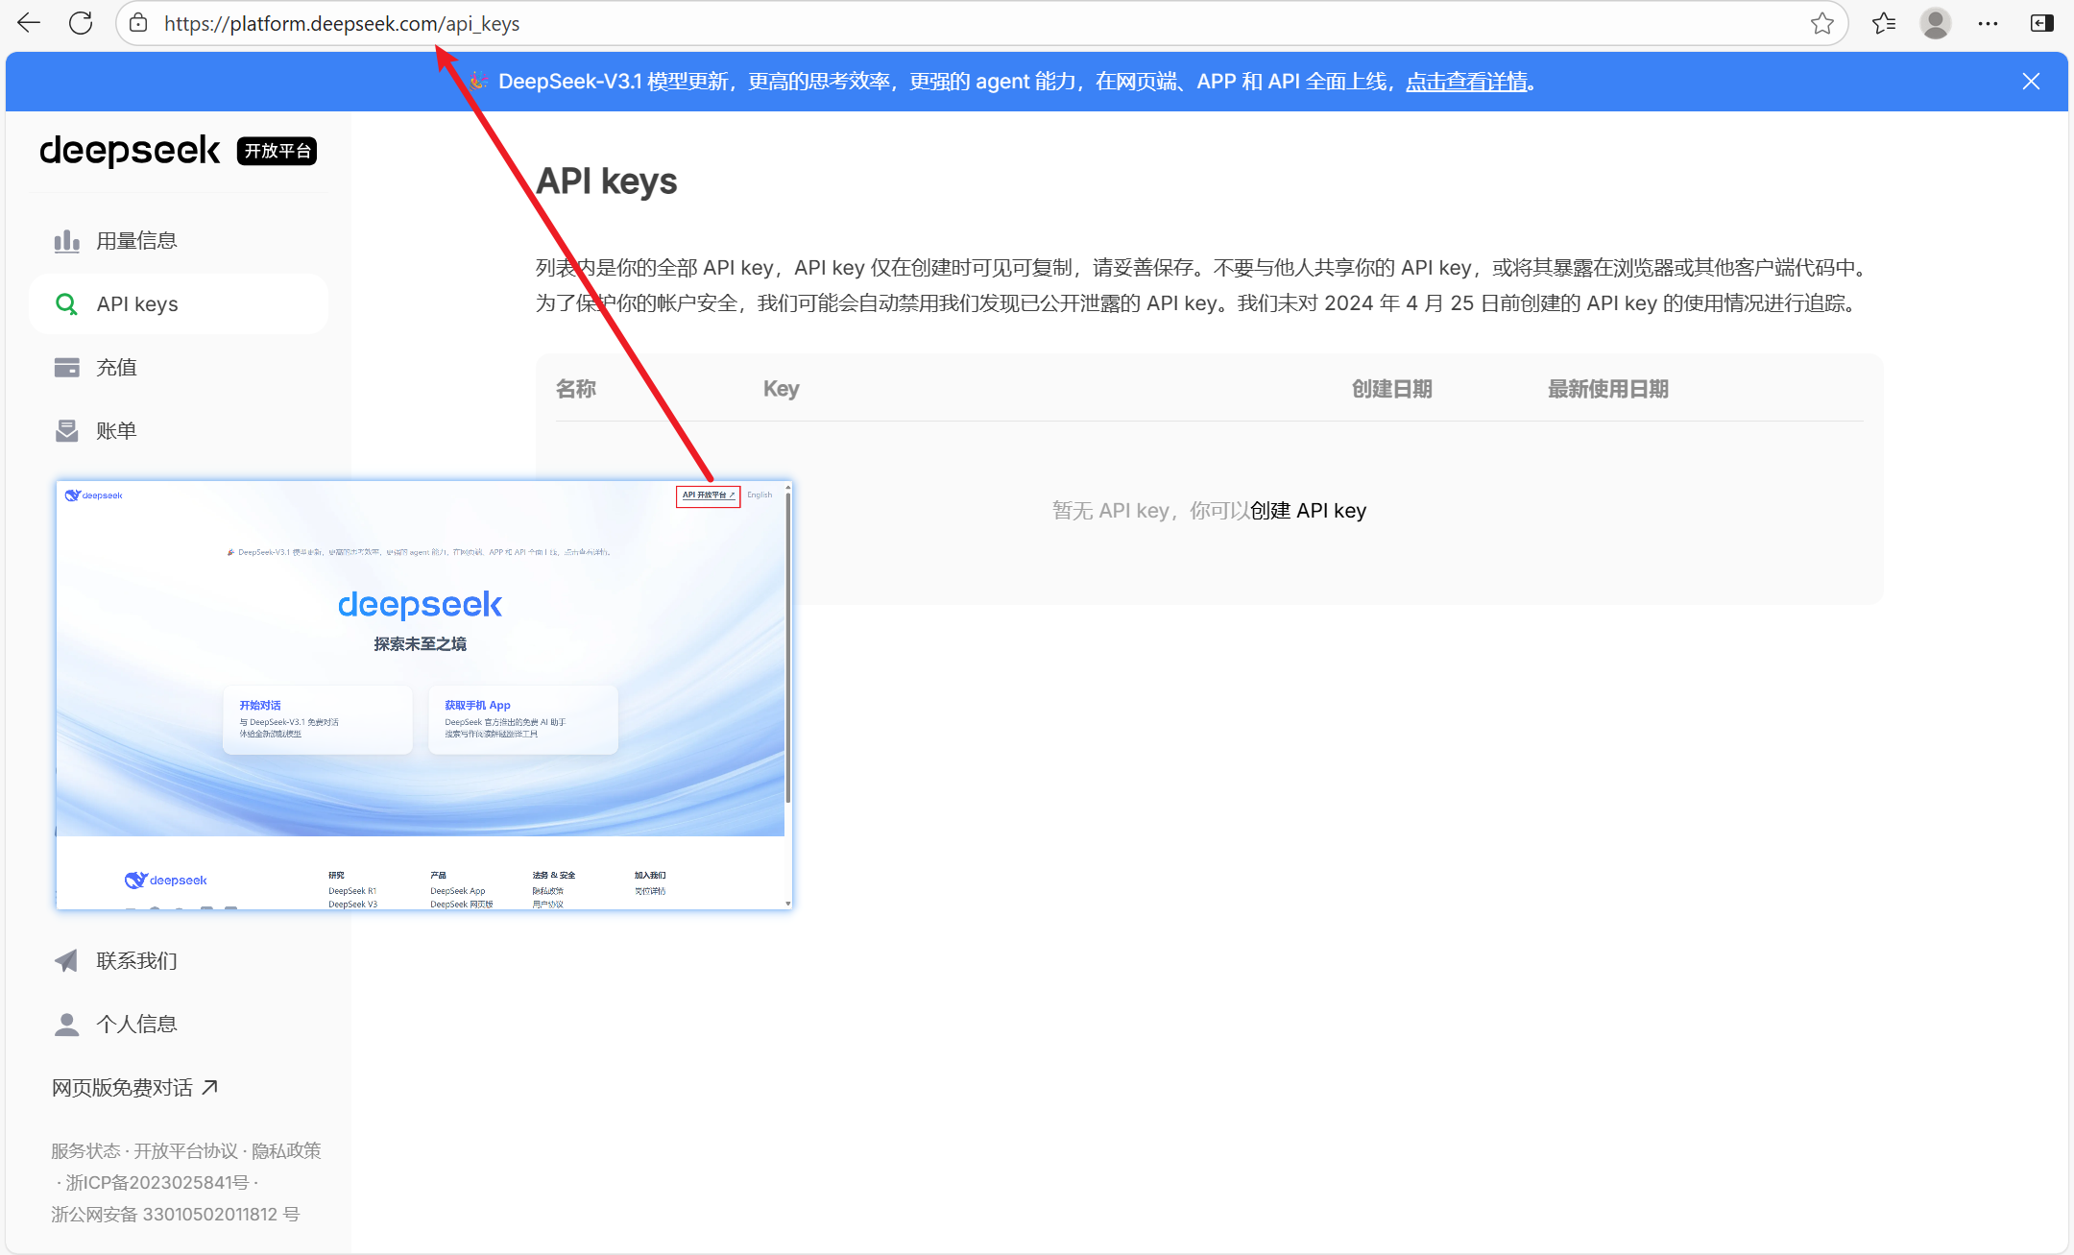Screen dimensions: 2074x1255
Task: Click the highlighted API 开放平台 button in preview
Action: coord(708,495)
